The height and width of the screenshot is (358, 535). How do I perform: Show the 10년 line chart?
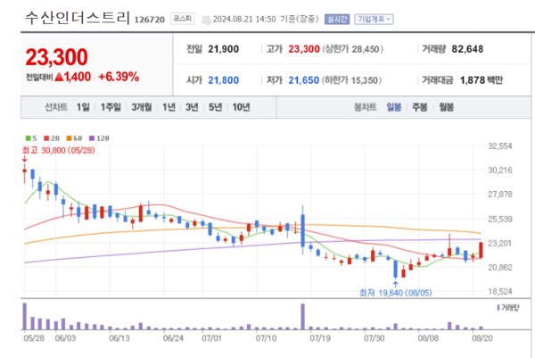click(x=241, y=107)
